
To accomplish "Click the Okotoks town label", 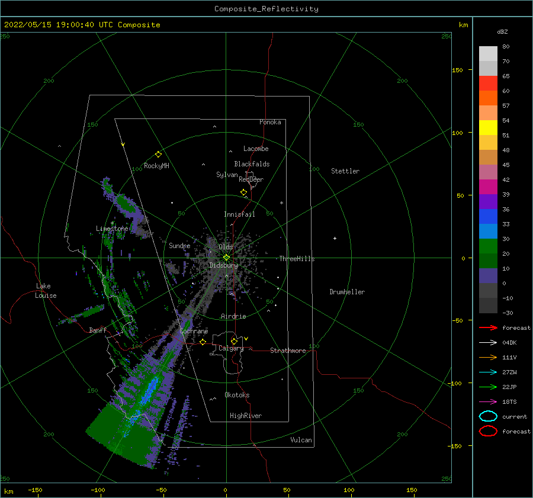I will pyautogui.click(x=237, y=395).
